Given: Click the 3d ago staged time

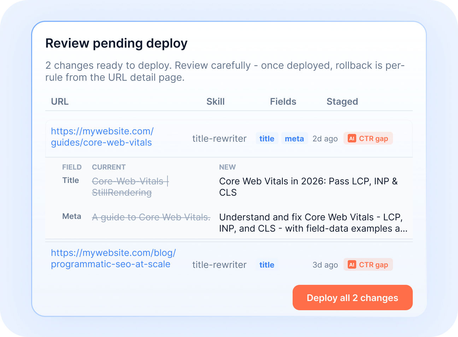Looking at the screenshot, I should [x=325, y=265].
